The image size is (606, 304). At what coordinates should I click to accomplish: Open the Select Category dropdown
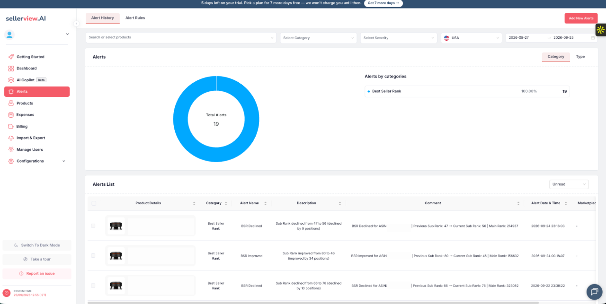[x=318, y=38]
